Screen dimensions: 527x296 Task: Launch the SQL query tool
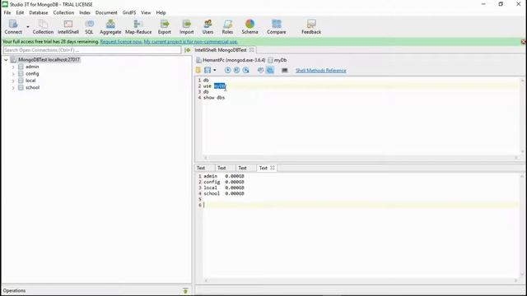point(89,26)
